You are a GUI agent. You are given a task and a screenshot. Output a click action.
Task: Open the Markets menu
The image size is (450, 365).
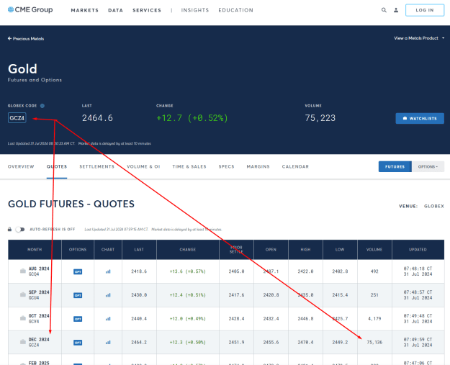coord(85,10)
